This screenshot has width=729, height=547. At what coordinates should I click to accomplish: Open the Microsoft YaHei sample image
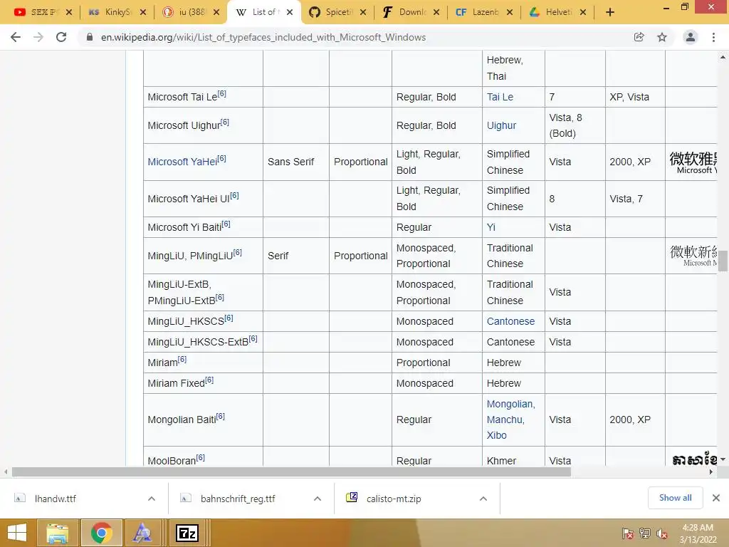(693, 162)
